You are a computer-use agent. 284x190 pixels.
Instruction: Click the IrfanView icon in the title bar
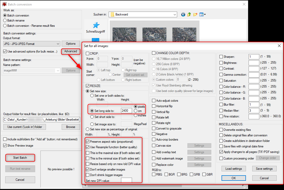(5, 4)
